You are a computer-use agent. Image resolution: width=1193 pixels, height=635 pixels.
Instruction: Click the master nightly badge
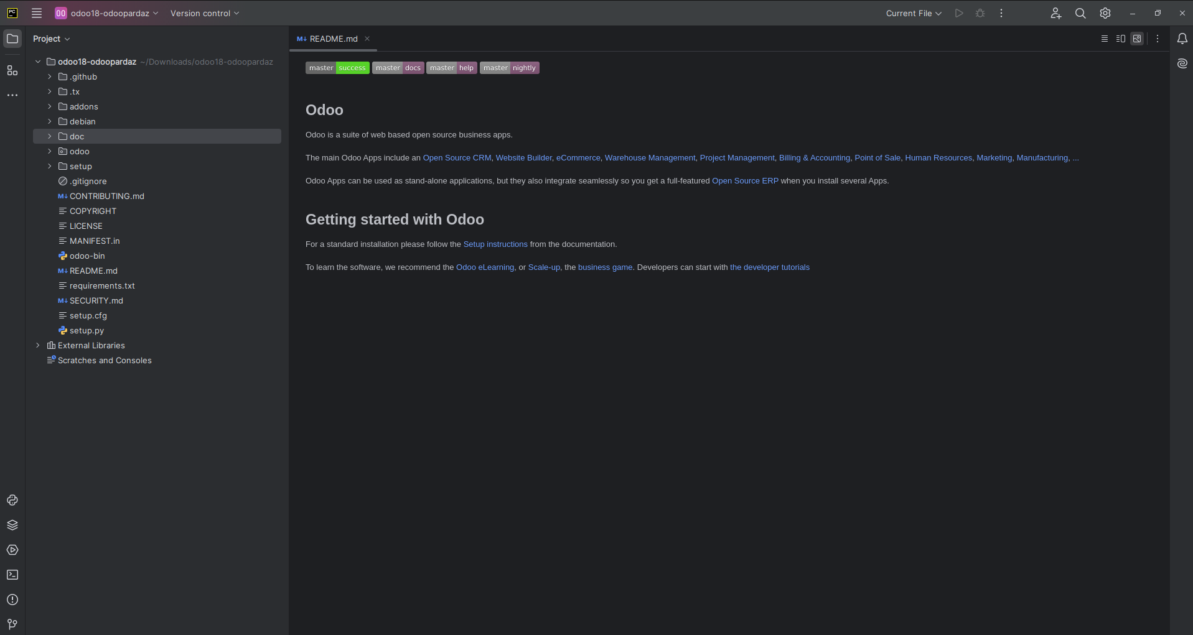(510, 68)
